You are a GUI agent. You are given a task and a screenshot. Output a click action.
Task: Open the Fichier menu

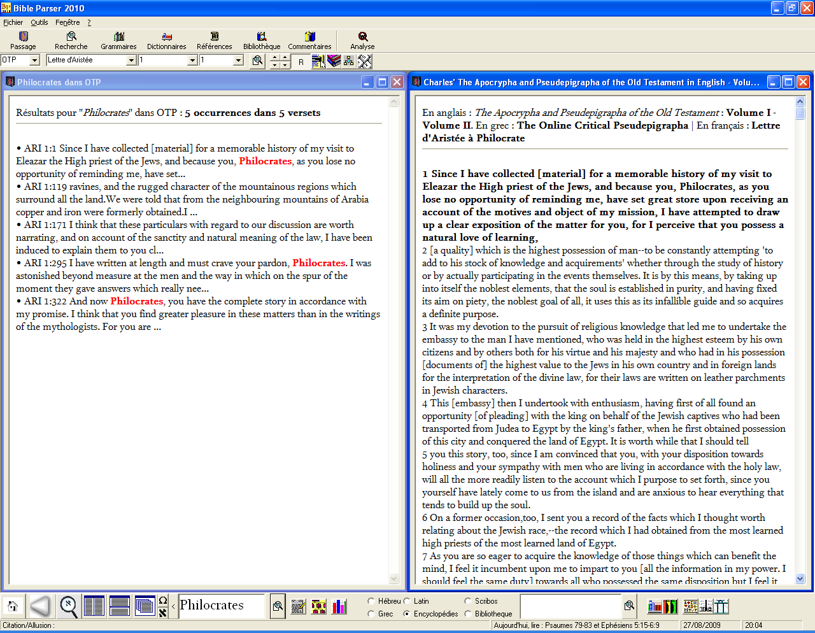click(x=13, y=22)
